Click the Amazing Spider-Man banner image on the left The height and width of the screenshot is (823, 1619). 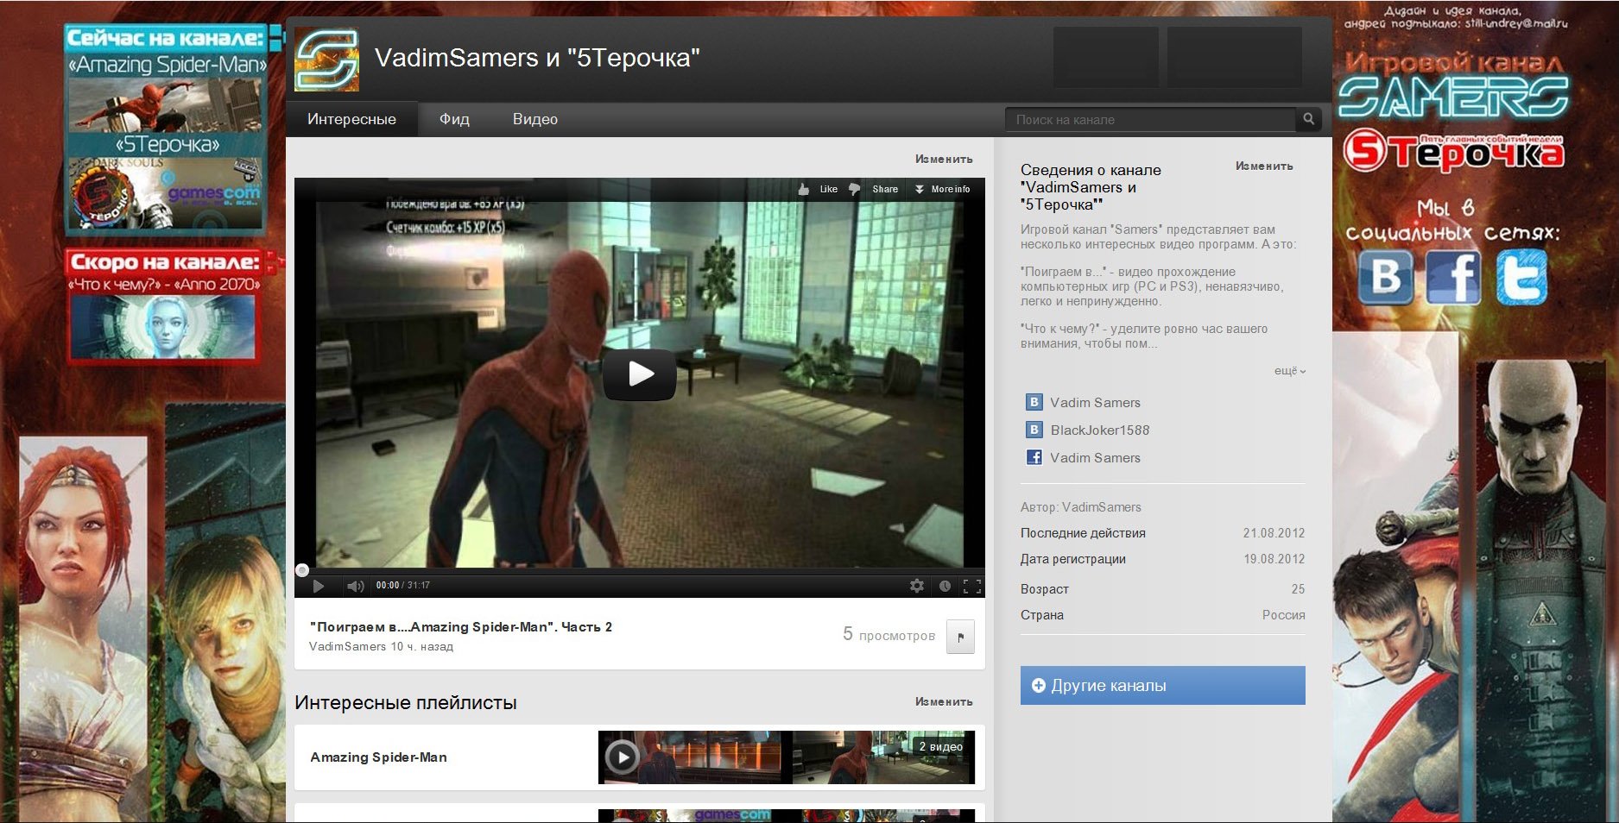click(x=166, y=104)
